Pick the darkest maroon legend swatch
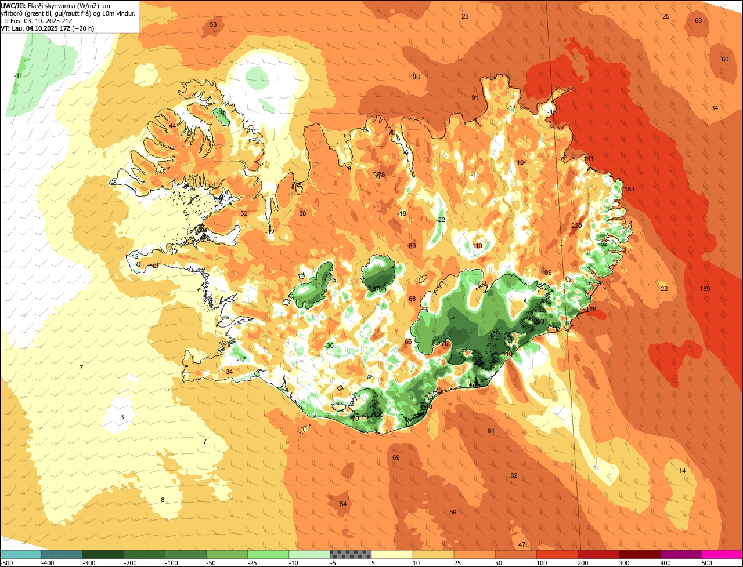This screenshot has height=567, width=743. click(640, 554)
